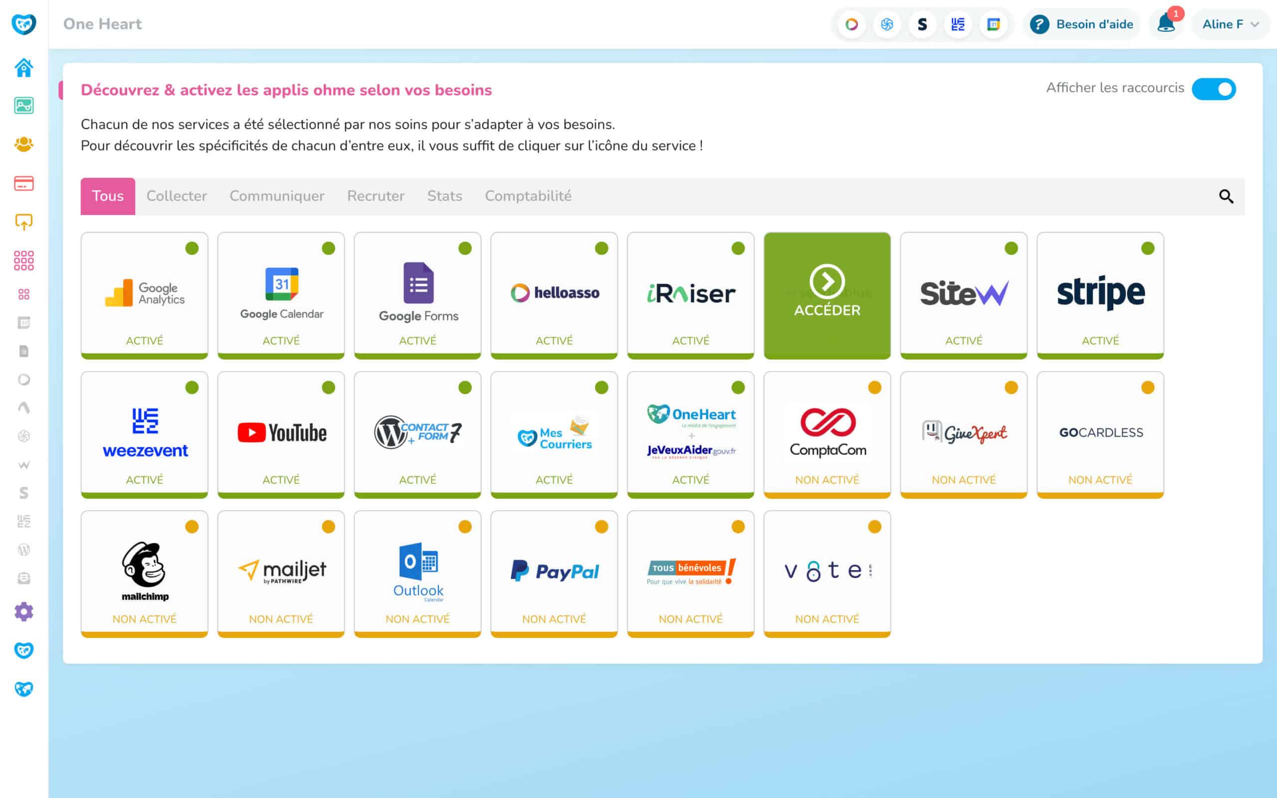1277x798 pixels.
Task: Select the Comptabilité tab
Action: [x=528, y=197]
